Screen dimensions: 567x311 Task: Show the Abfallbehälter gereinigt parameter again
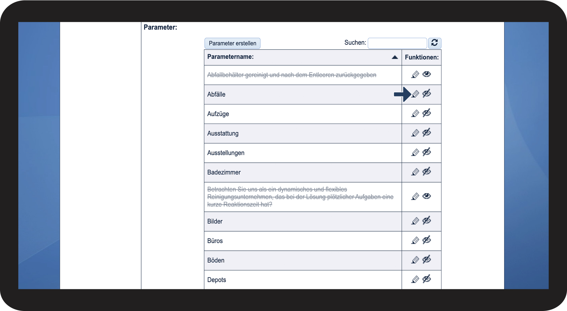426,74
